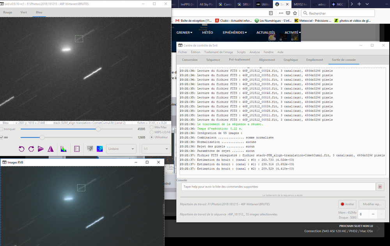Enable the tronquer checkbox
This screenshot has width=390, height=246.
point(2,129)
